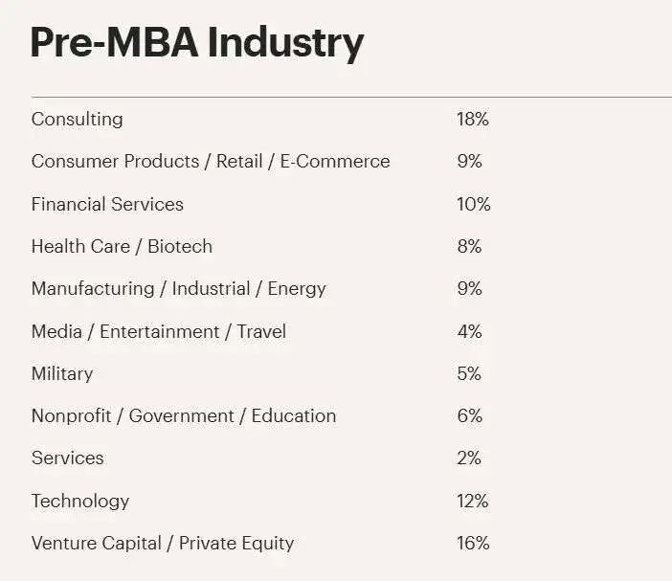Click the 2% value for Services

[469, 458]
